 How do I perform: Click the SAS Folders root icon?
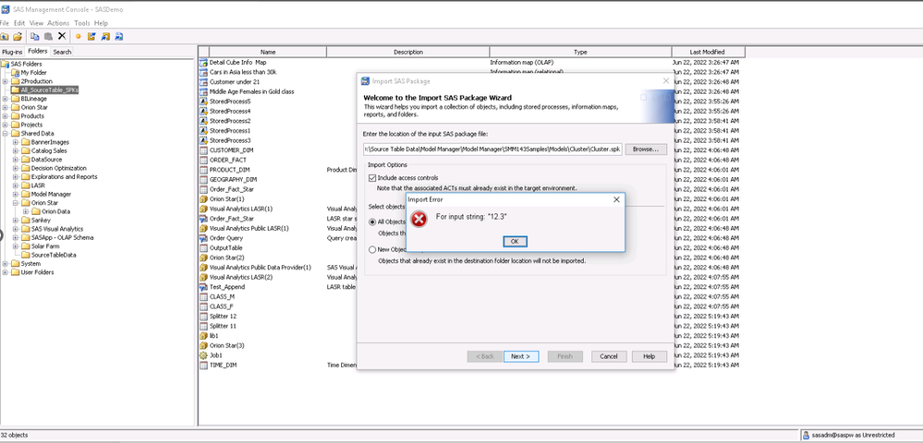(x=6, y=64)
